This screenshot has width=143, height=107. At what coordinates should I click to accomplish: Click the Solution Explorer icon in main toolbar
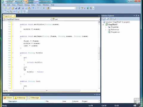(79, 8)
